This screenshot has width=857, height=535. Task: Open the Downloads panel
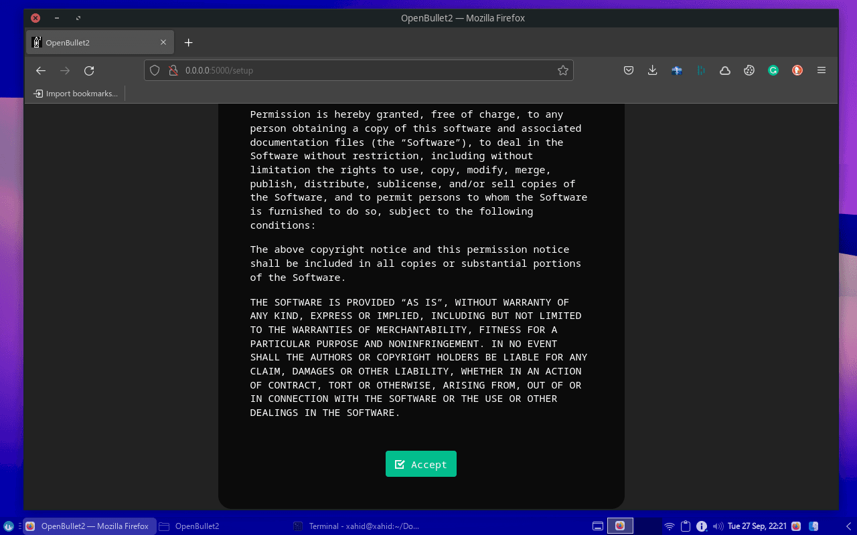click(652, 70)
